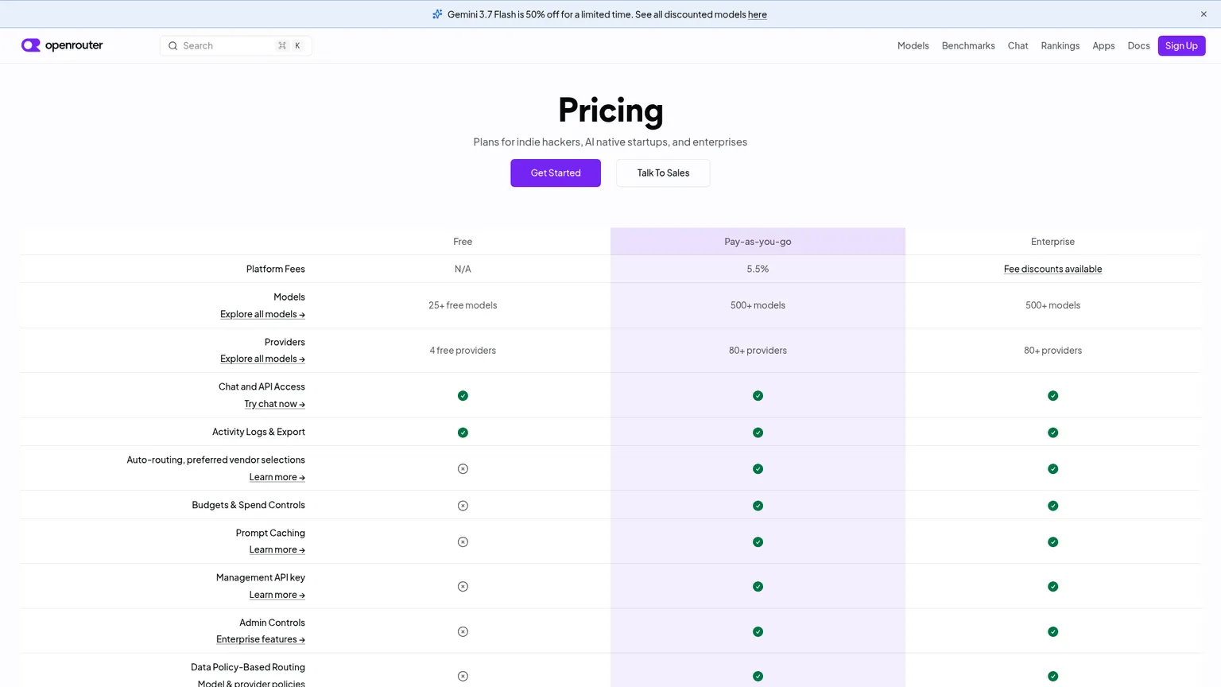This screenshot has height=687, width=1221.
Task: Open the Models page from the top navigation
Action: (x=913, y=46)
